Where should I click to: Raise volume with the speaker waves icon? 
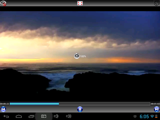(69, 116)
